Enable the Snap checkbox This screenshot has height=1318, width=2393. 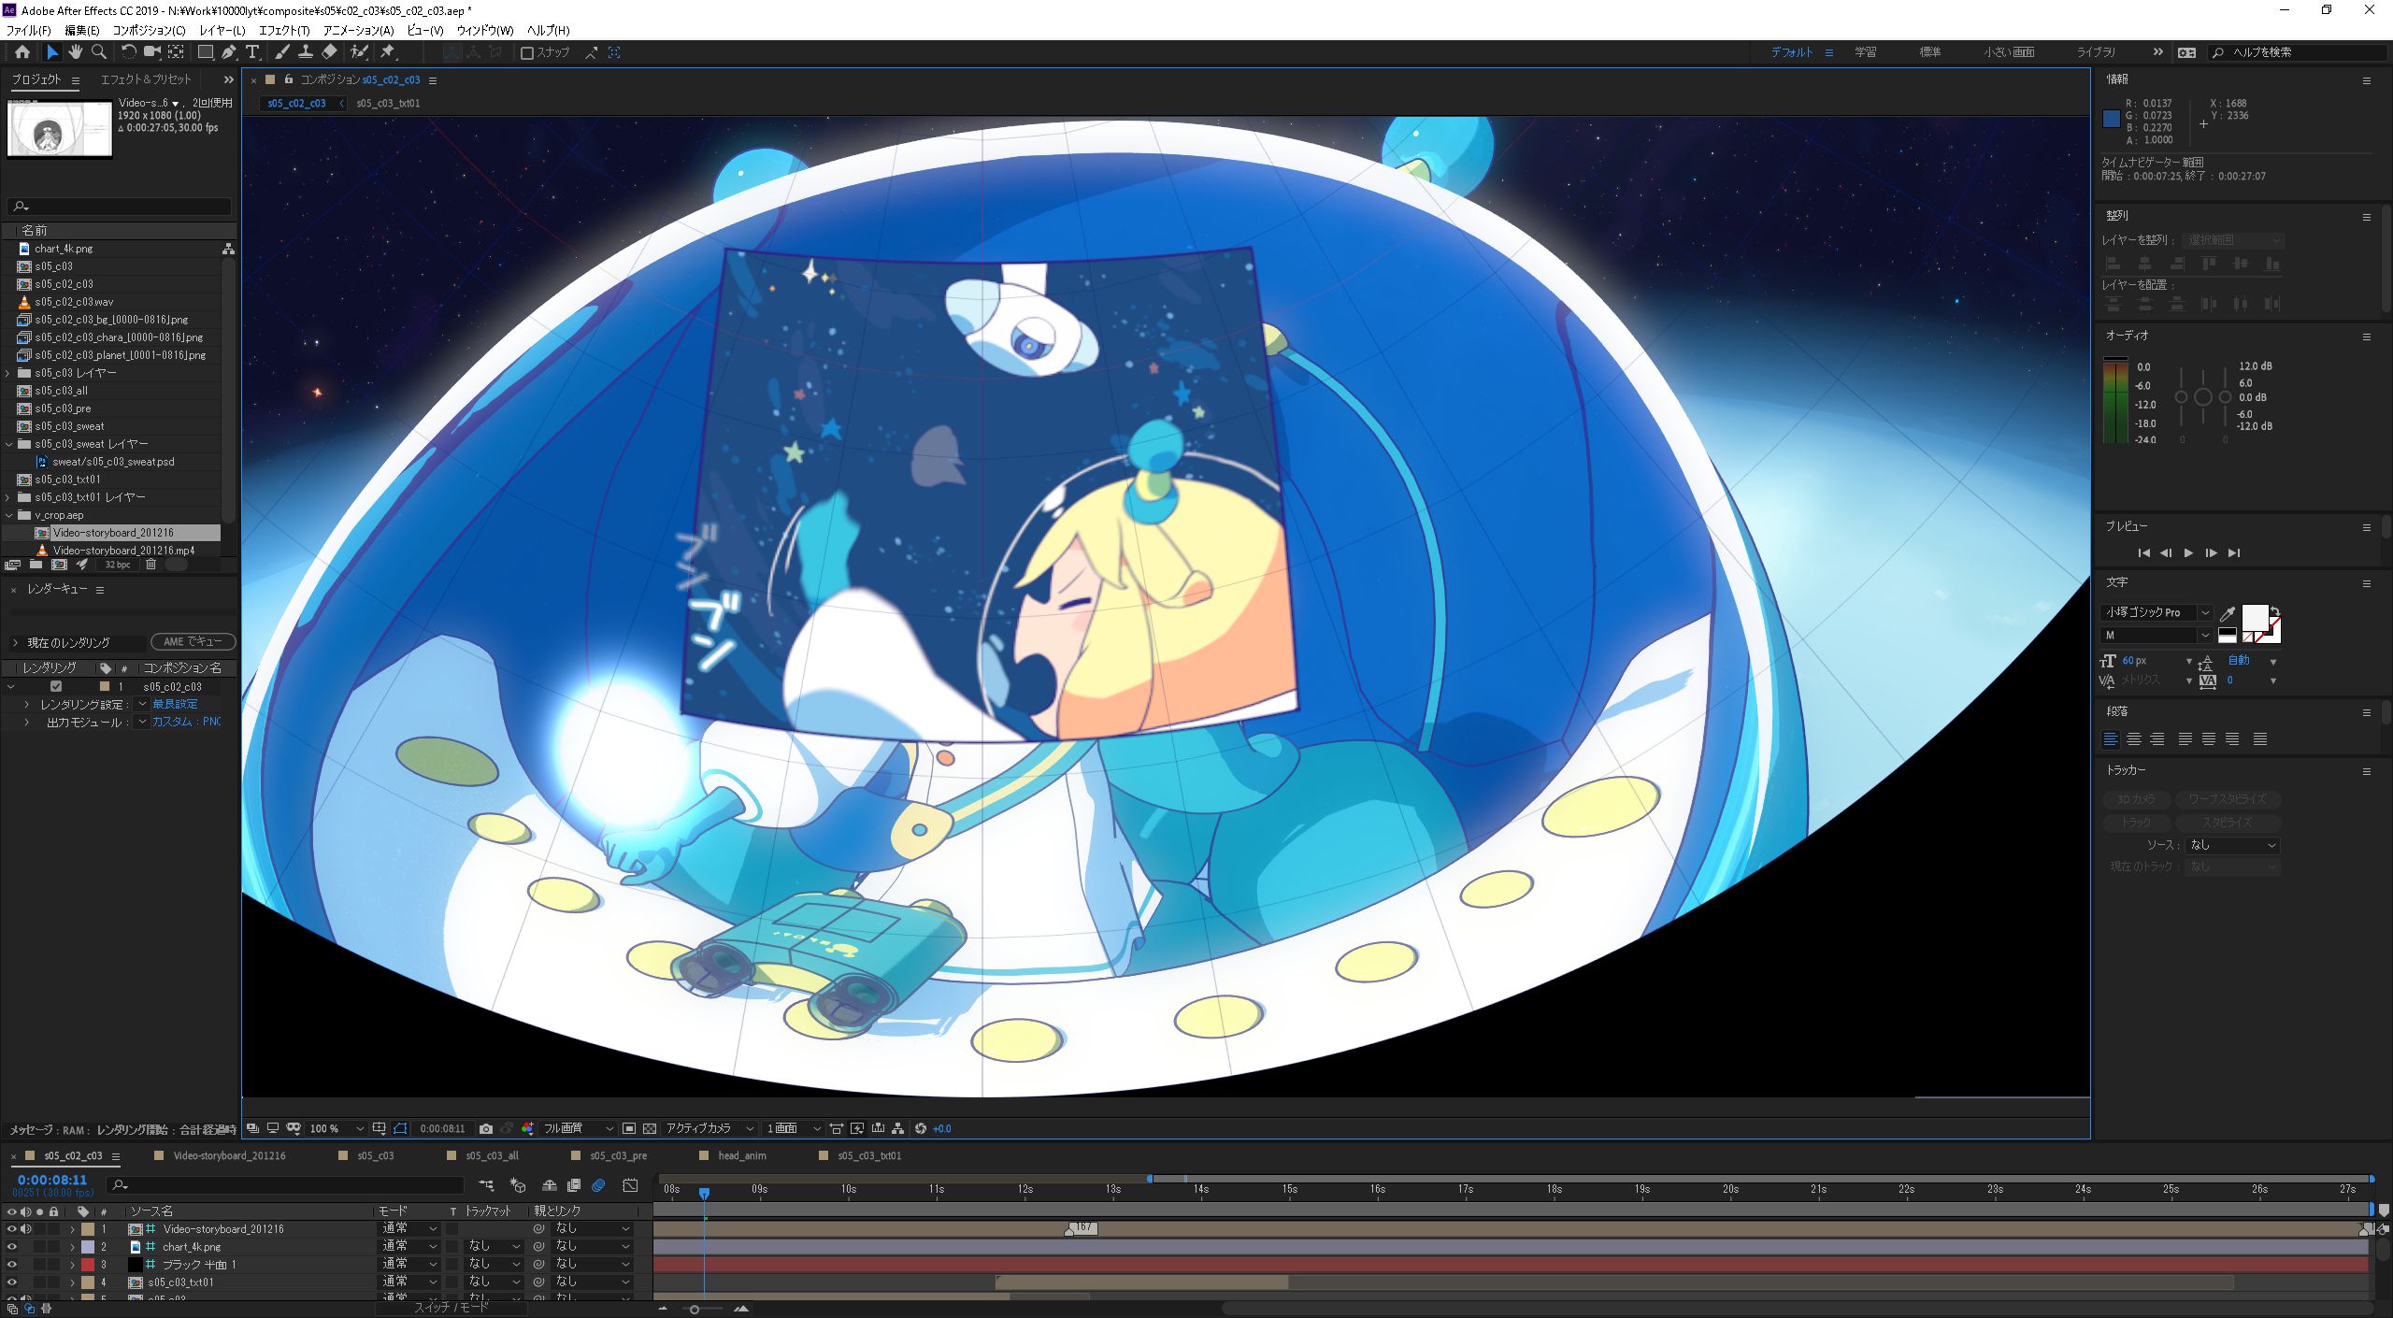tap(527, 52)
